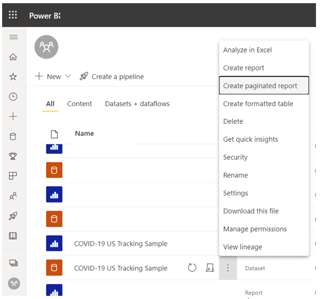Screen dimensions: 325x299
Task: Click the Create plus icon in sidebar
Action: (x=13, y=116)
